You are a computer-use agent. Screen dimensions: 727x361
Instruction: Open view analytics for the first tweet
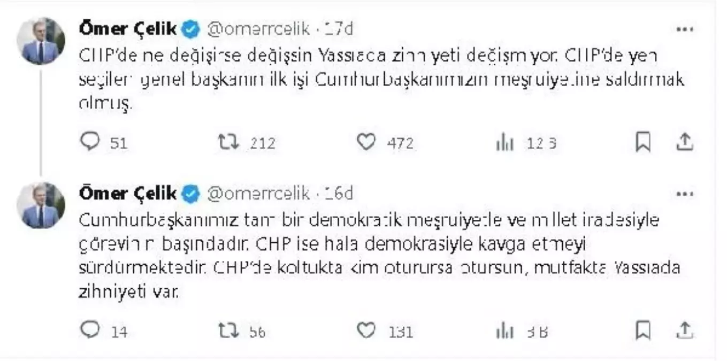click(504, 142)
